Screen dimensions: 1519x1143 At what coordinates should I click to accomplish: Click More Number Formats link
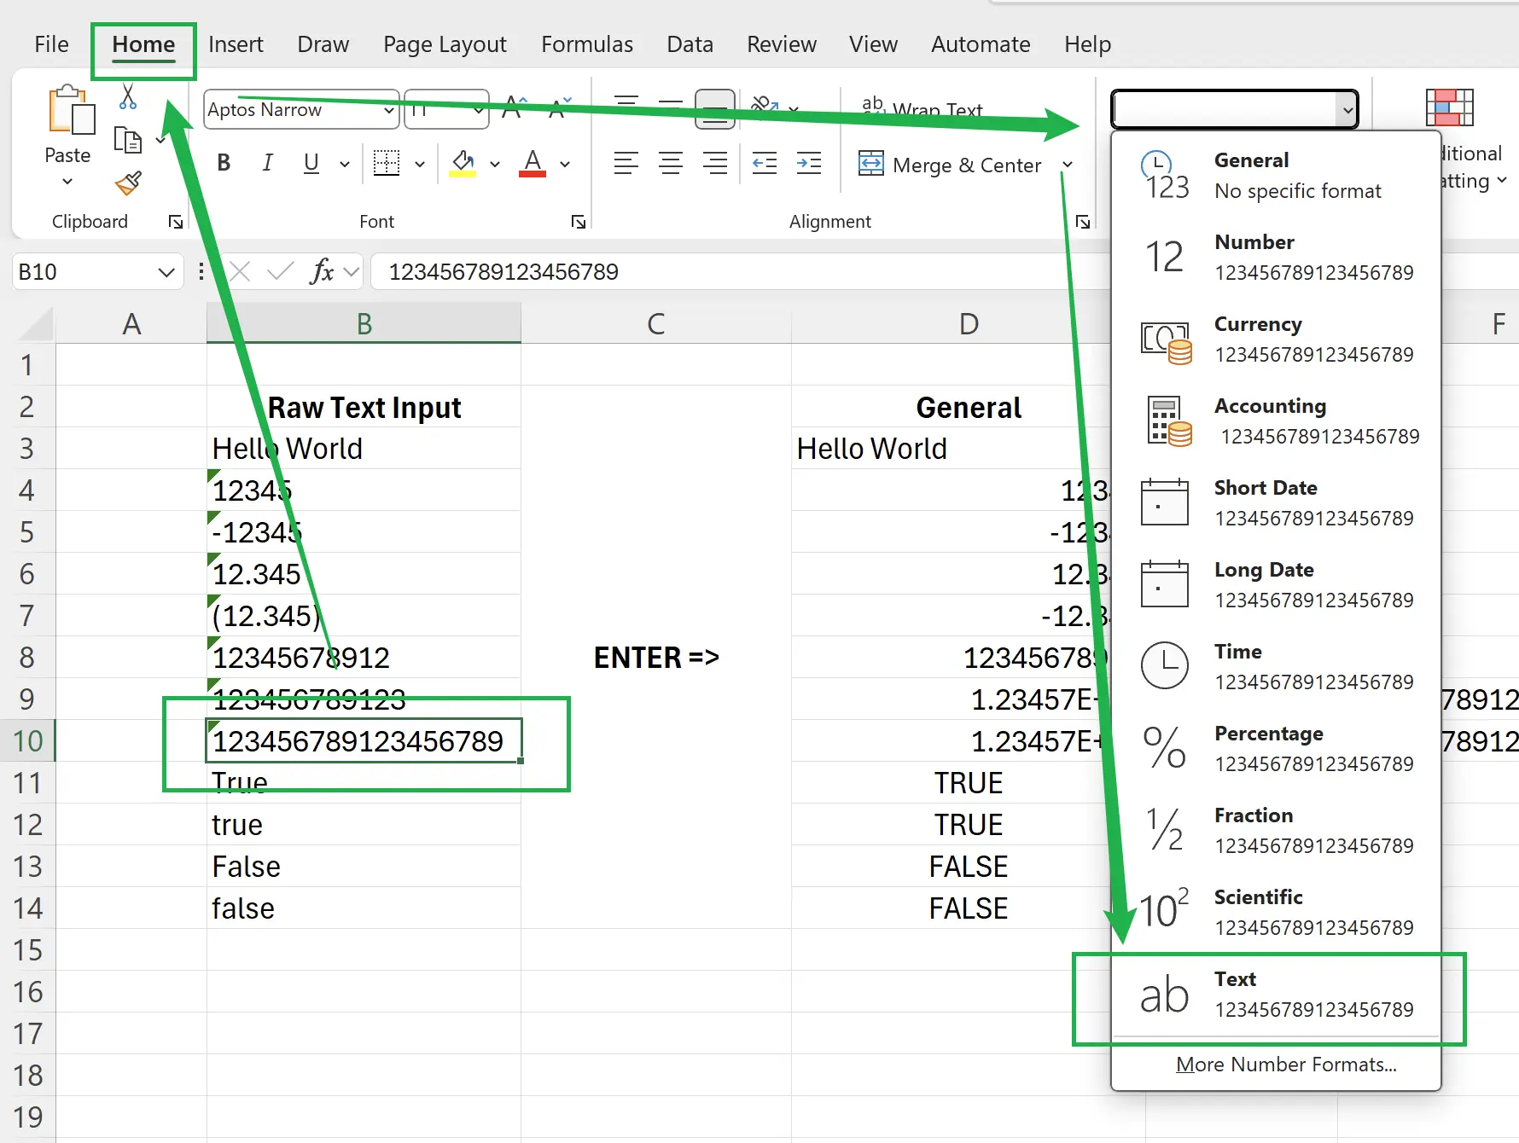tap(1285, 1065)
